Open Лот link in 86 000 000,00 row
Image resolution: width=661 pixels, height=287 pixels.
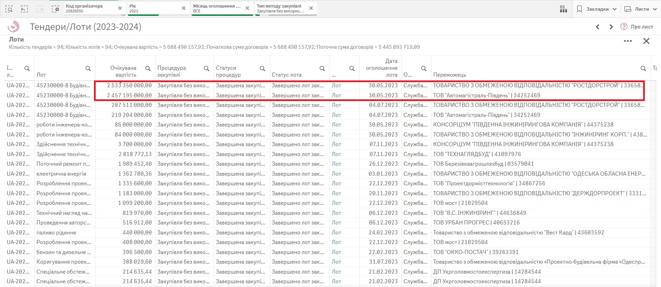coord(336,125)
